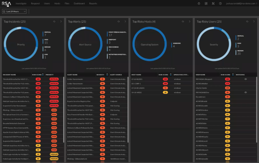
Task: Toggle watching eye for PRYMIDA\JSheppard
Action: pyautogui.click(x=246, y=79)
